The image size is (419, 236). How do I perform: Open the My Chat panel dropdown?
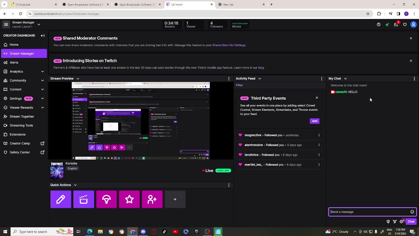pyautogui.click(x=345, y=79)
